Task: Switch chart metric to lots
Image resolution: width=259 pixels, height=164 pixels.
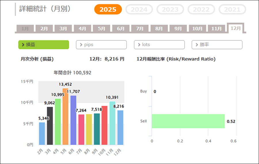Action: click(x=159, y=45)
